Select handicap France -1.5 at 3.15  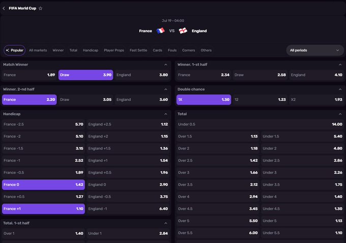[43, 149]
